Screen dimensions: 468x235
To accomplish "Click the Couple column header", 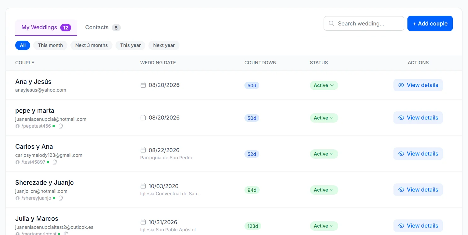I will (25, 63).
